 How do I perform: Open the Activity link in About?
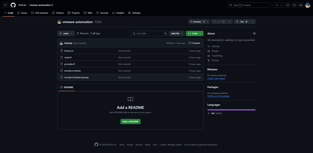213,46
